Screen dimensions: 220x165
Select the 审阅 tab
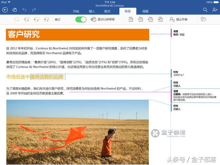coord(127,11)
